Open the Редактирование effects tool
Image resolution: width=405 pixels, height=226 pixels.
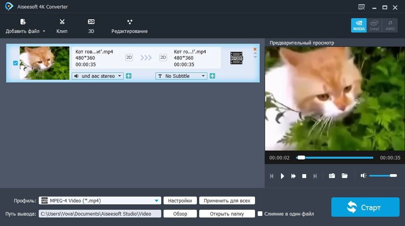pyautogui.click(x=129, y=26)
